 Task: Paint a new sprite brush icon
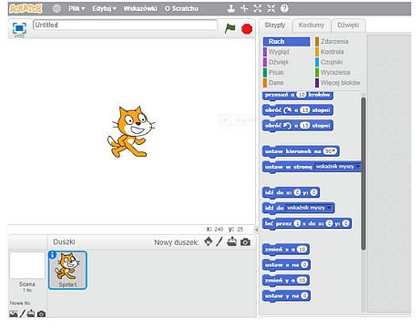tap(220, 242)
